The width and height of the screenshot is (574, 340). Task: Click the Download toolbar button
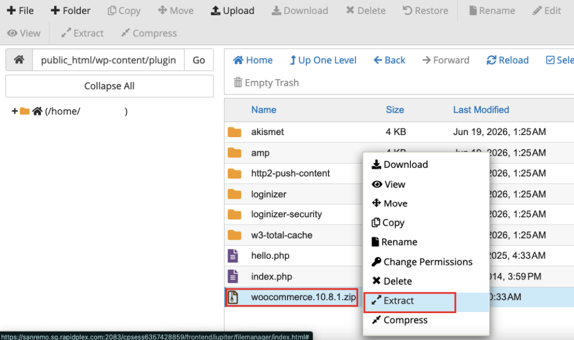click(x=300, y=11)
